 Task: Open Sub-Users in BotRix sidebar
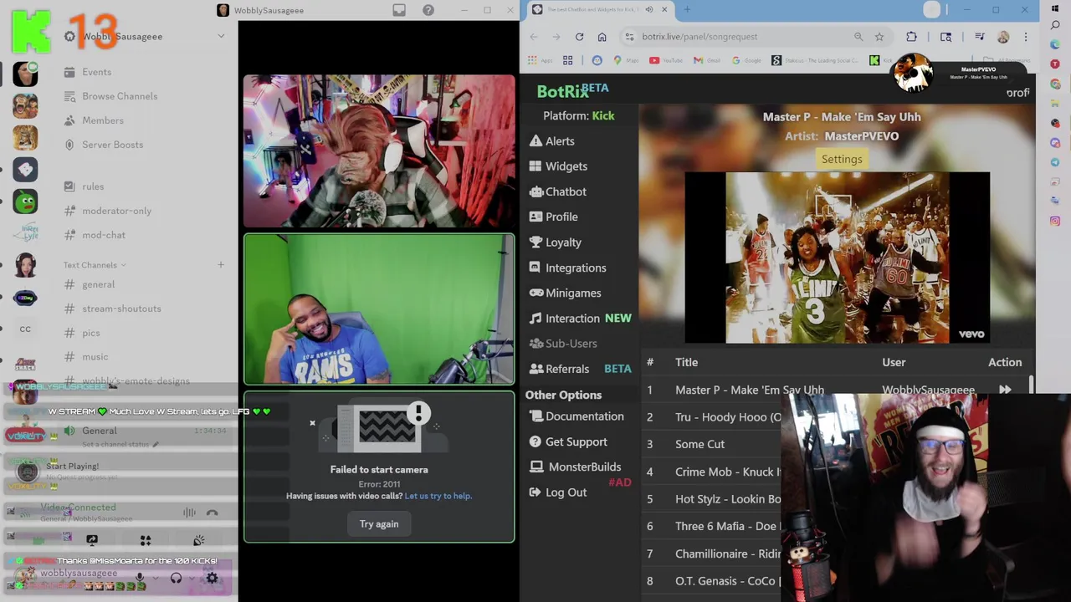562,344
